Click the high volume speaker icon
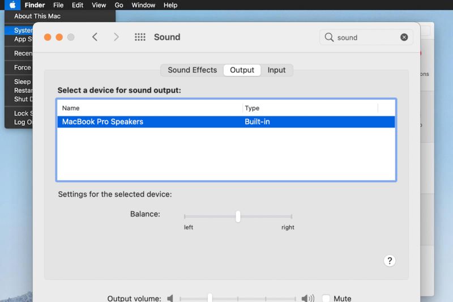This screenshot has height=302, width=453. [307, 298]
